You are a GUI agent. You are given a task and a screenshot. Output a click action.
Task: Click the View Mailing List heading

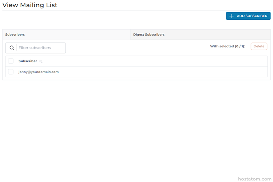click(x=30, y=5)
